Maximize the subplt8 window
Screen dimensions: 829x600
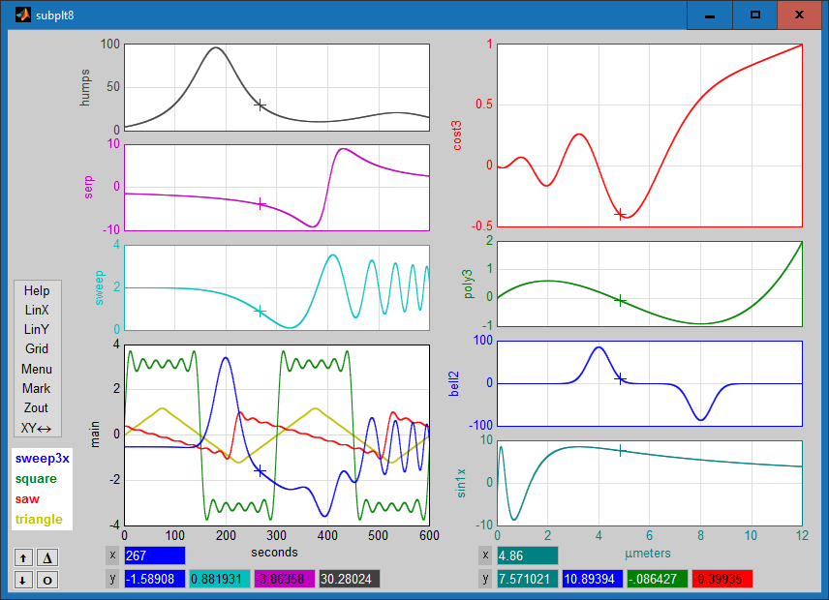pos(755,15)
